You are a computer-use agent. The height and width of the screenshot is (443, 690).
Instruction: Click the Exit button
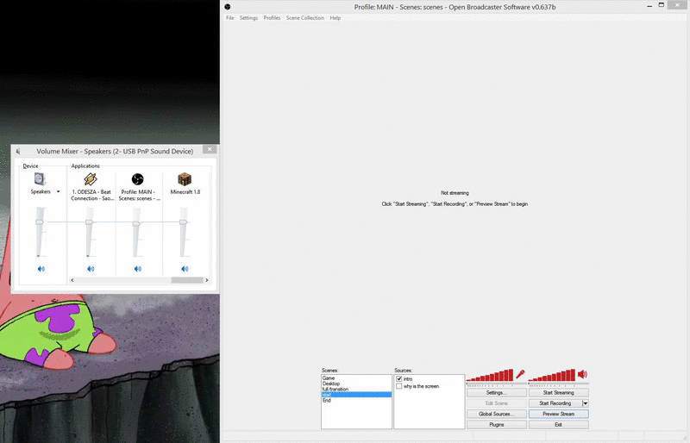tap(558, 425)
